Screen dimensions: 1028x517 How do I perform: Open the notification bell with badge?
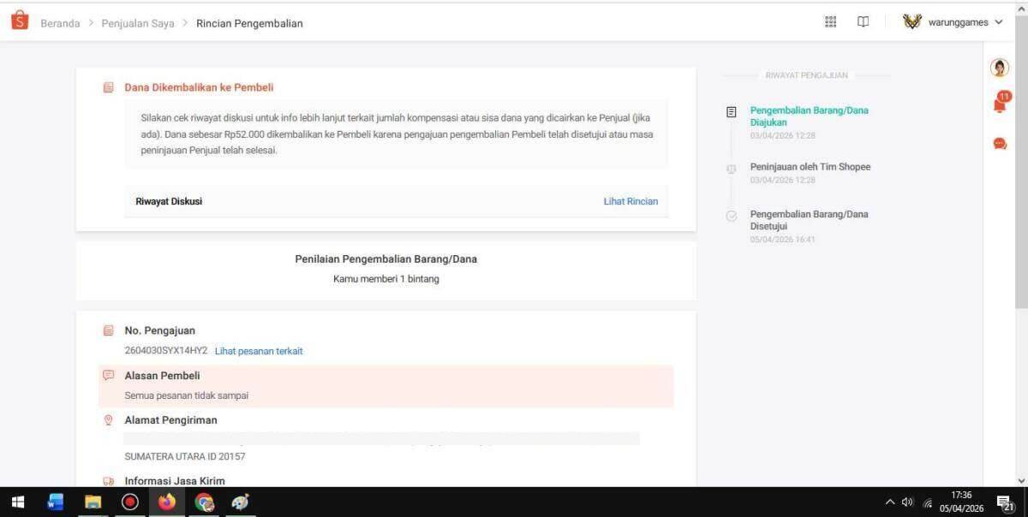click(1000, 104)
